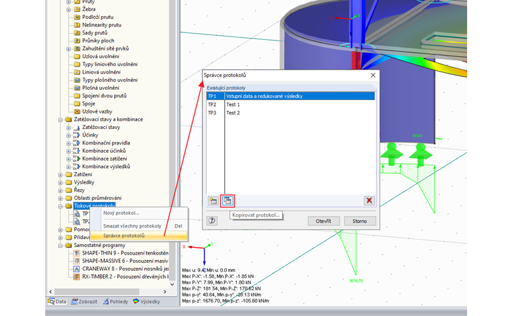The image size is (513, 316).
Task: Choose Správce protokolů from context menu
Action: pyautogui.click(x=139, y=236)
